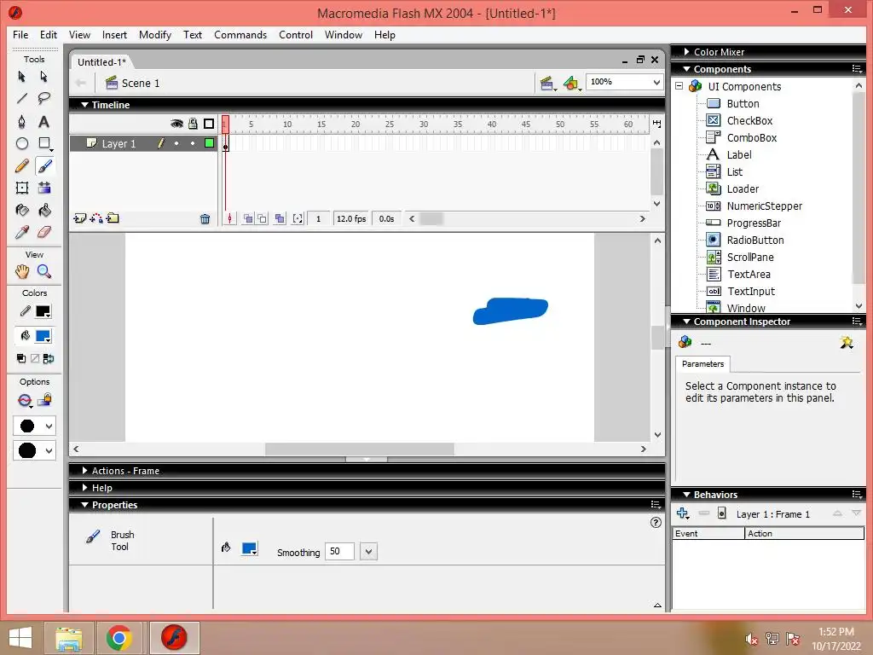873x655 pixels.
Task: Toggle Lock All Layers padlock icon
Action: [193, 124]
